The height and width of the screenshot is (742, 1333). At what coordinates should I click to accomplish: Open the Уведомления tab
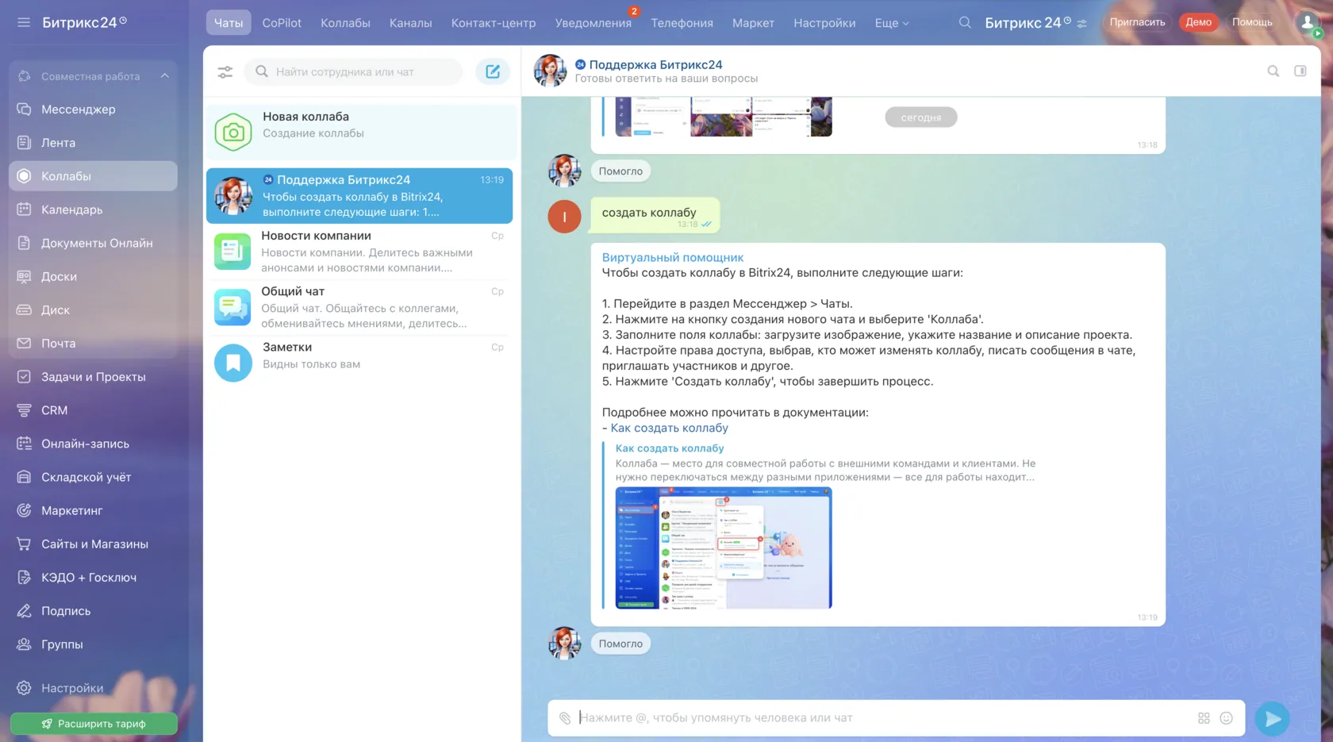594,23
